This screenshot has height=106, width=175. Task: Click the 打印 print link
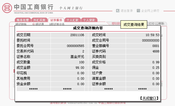151,23
